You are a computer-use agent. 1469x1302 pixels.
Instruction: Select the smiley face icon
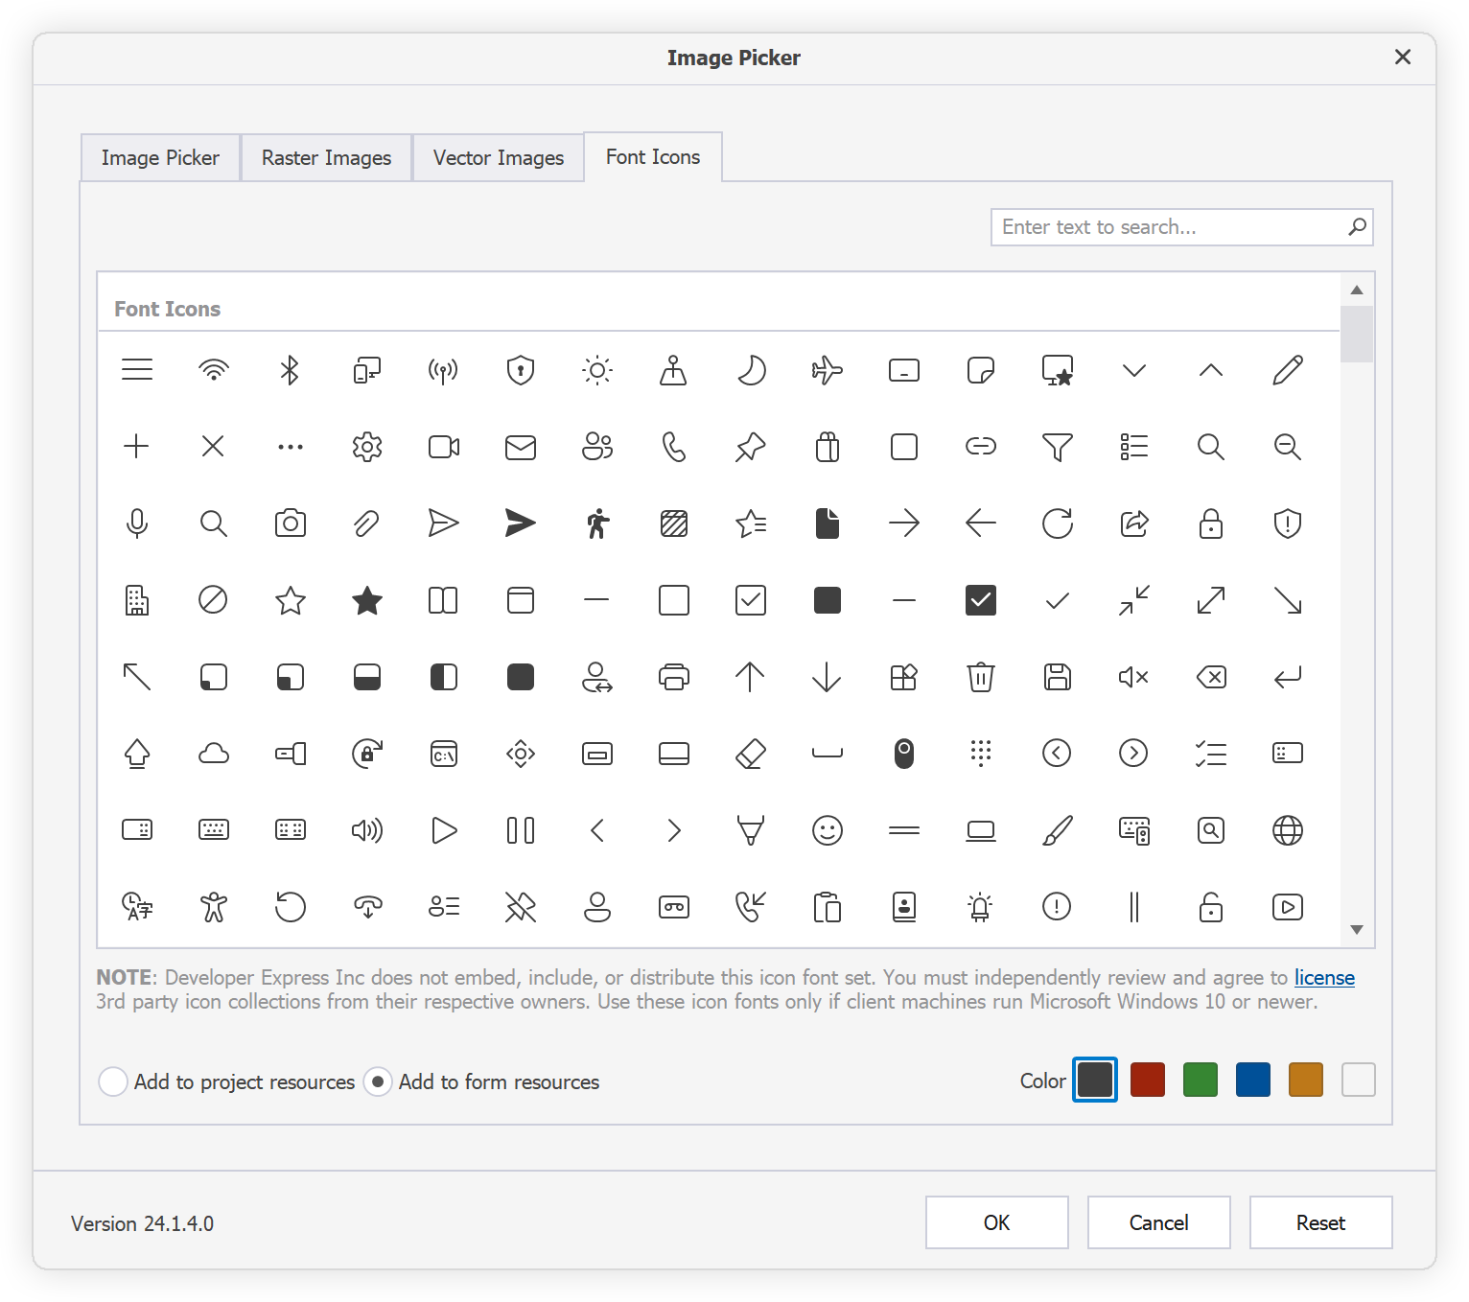point(828,830)
